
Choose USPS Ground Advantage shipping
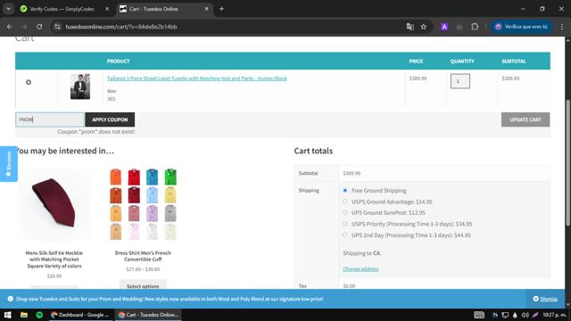coord(345,202)
